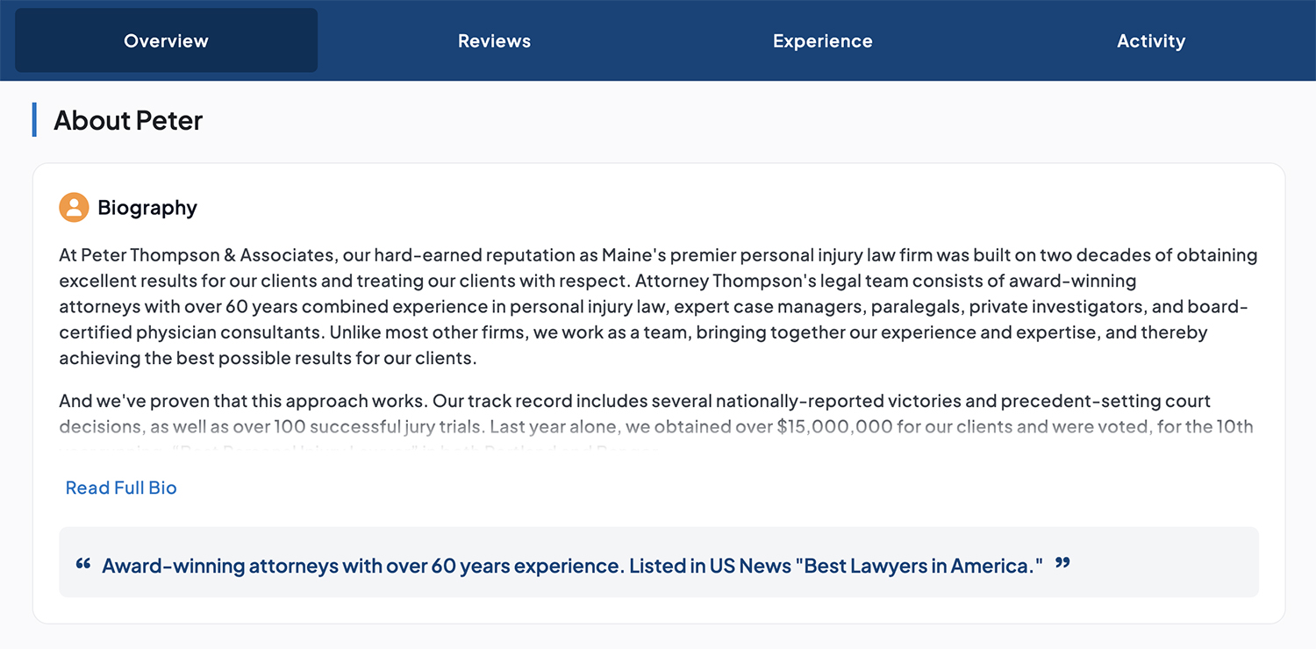Switch to the Overview tab
The width and height of the screenshot is (1316, 649).
coord(166,41)
